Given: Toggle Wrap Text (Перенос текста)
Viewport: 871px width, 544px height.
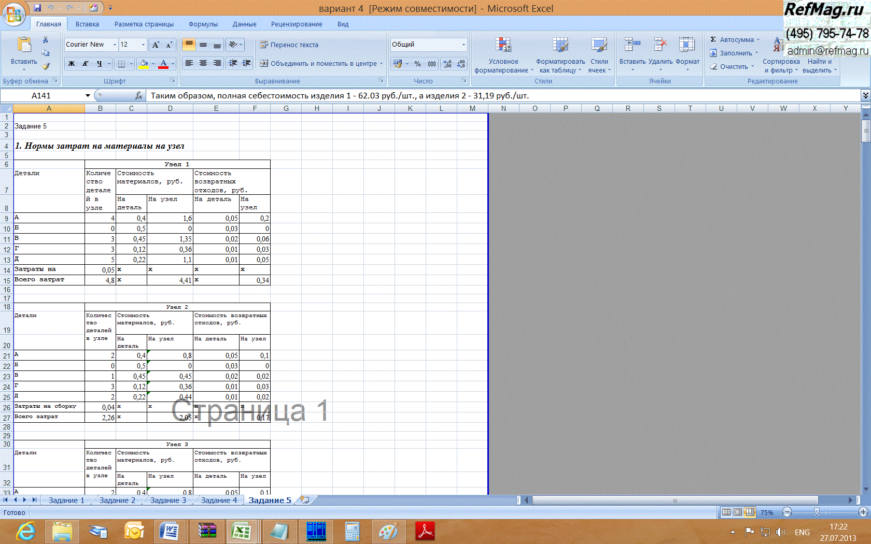Looking at the screenshot, I should pyautogui.click(x=289, y=45).
